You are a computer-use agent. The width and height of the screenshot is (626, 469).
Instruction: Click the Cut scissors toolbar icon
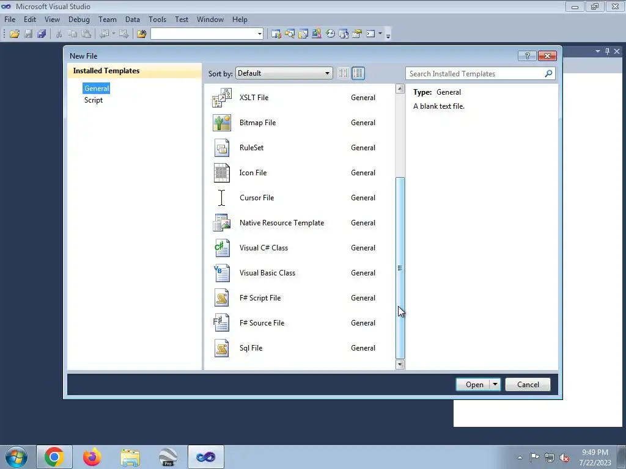[59, 34]
